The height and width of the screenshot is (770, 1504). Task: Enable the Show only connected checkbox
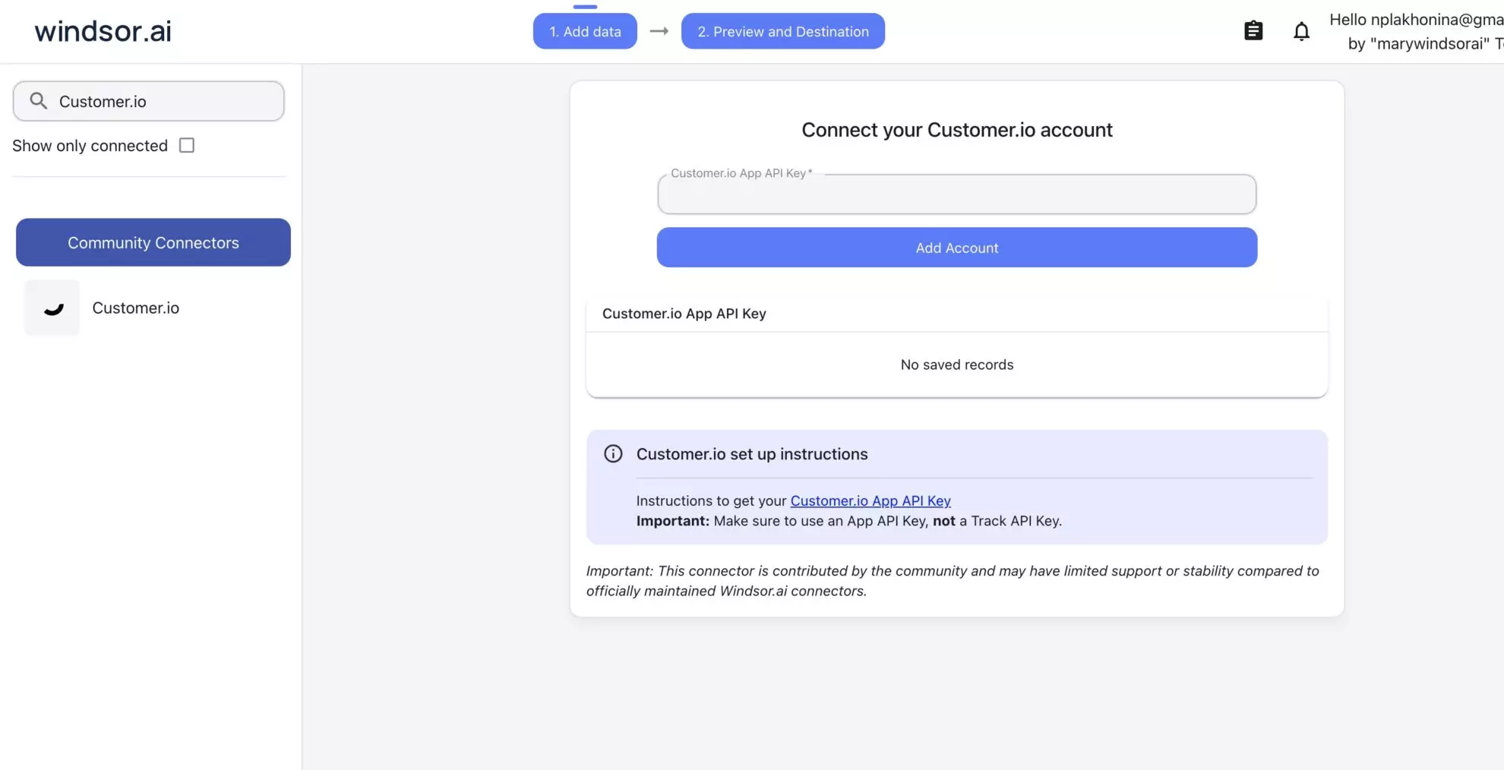tap(187, 144)
